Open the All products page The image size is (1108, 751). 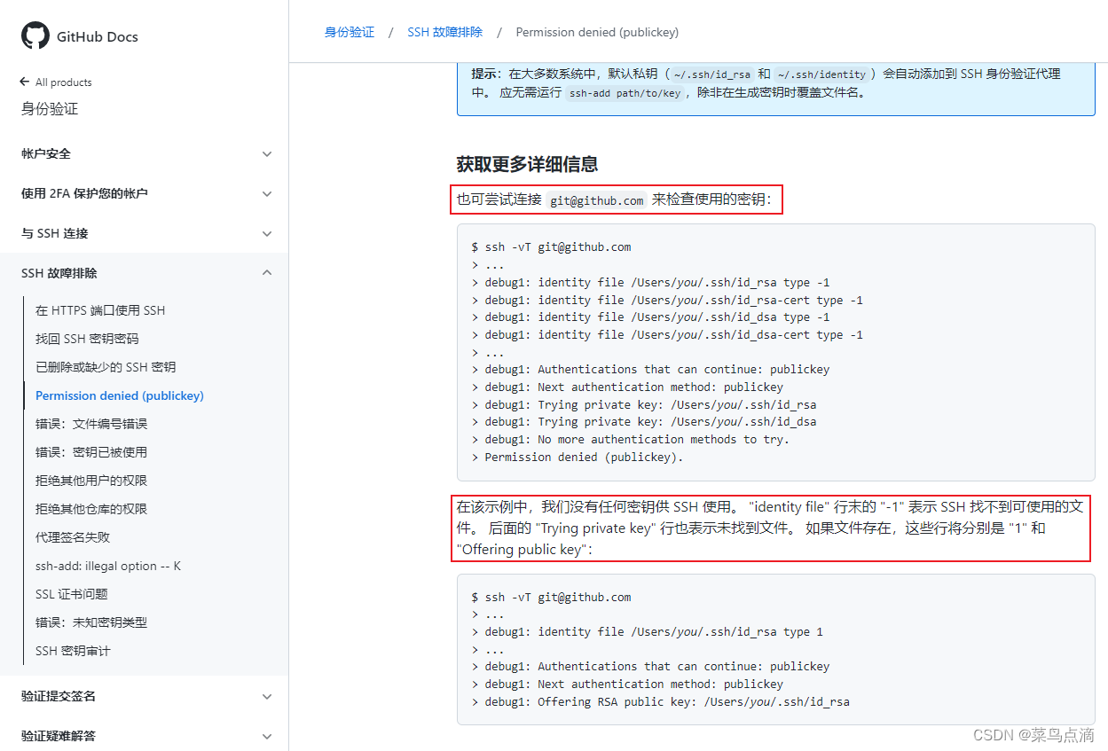63,82
